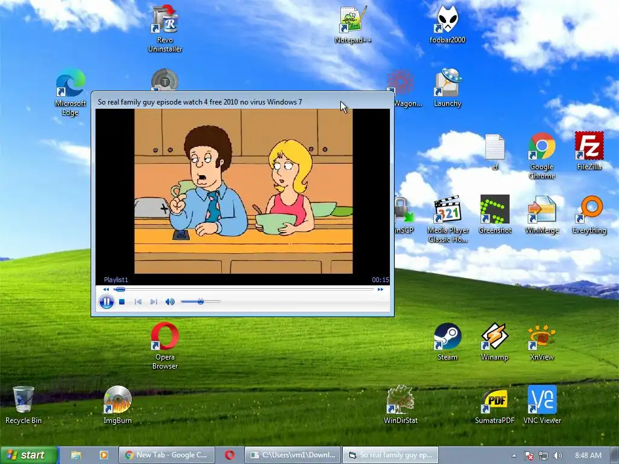Open WinMerge desktop icon
This screenshot has height=464, width=619.
[x=542, y=214]
